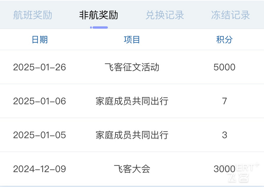264x187 pixels.
Task: Tap the 5000 points value
Action: click(x=224, y=67)
